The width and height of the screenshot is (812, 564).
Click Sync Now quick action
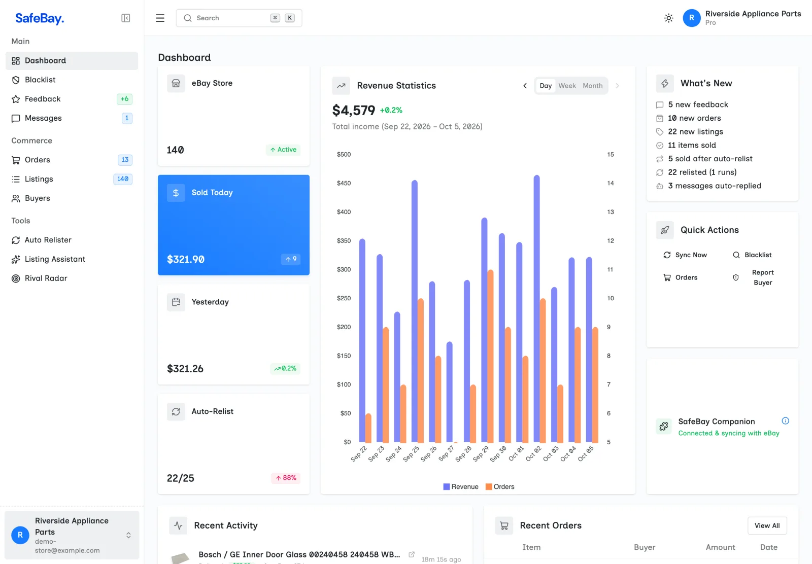686,255
